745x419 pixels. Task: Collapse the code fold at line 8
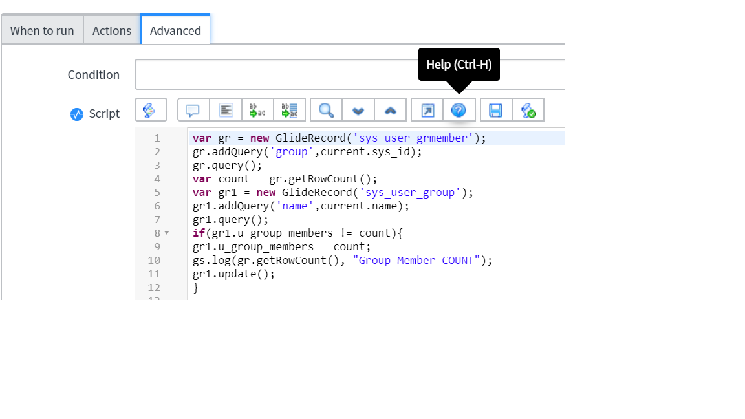coord(167,233)
